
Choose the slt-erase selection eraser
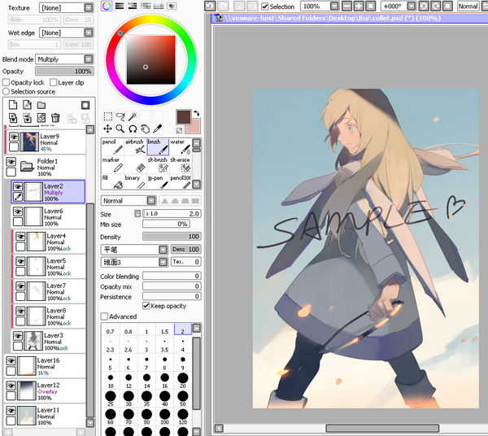[181, 164]
